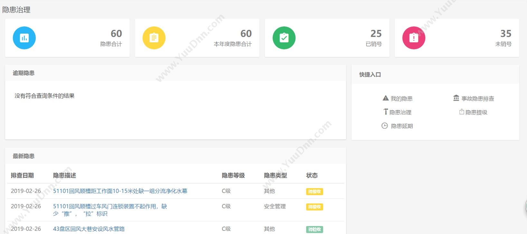Click the clock icon beside 隐患延期
This screenshot has width=527, height=234.
(385, 126)
